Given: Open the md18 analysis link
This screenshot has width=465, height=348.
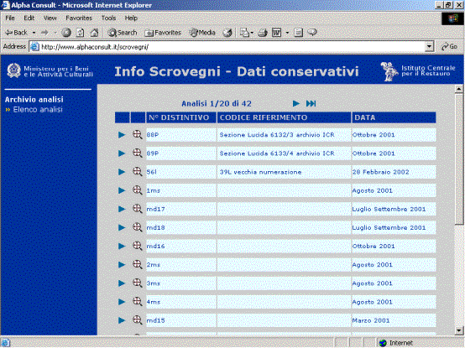Looking at the screenshot, I should point(155,227).
